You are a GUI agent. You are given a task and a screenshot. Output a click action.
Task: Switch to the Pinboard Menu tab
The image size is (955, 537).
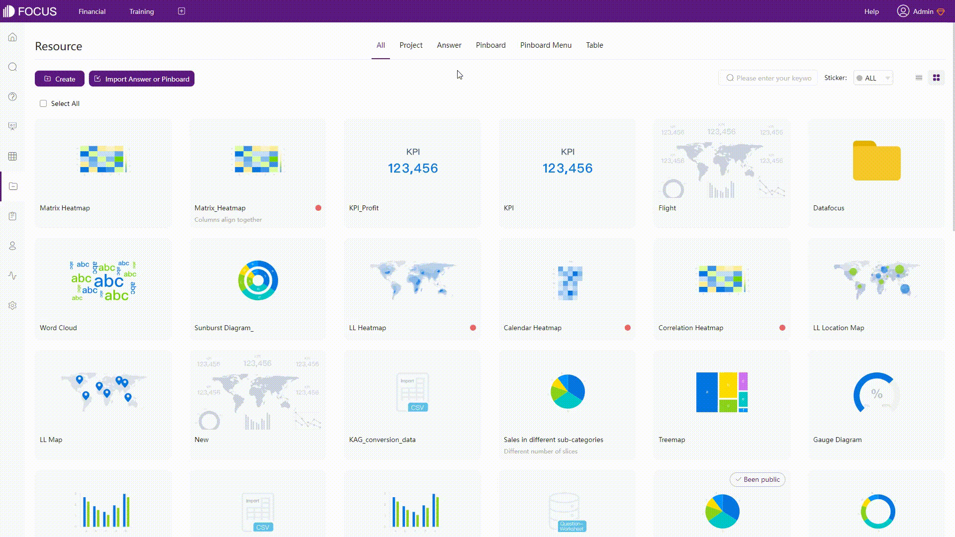point(546,45)
